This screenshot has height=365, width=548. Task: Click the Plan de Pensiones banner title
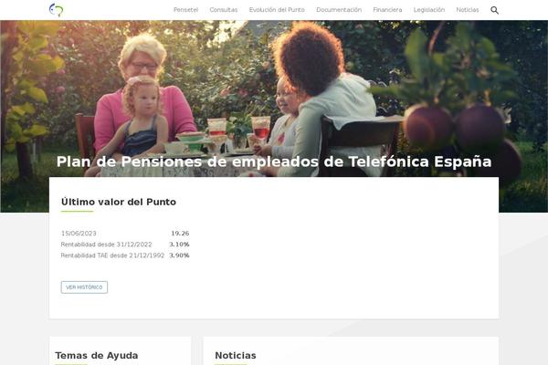[x=274, y=162]
